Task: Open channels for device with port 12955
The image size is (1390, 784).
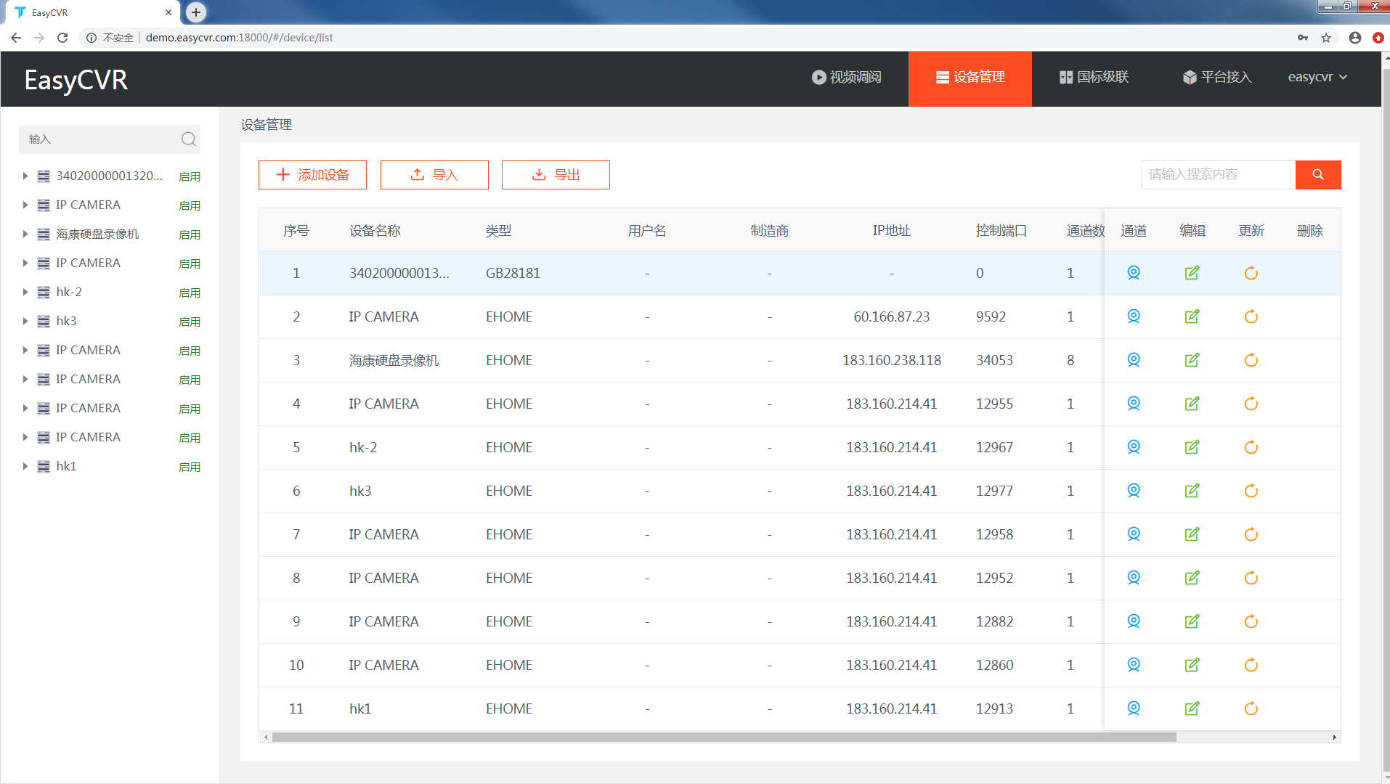Action: [x=1133, y=404]
